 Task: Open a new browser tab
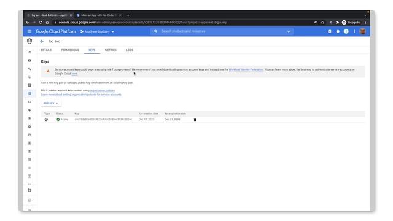[128, 15]
